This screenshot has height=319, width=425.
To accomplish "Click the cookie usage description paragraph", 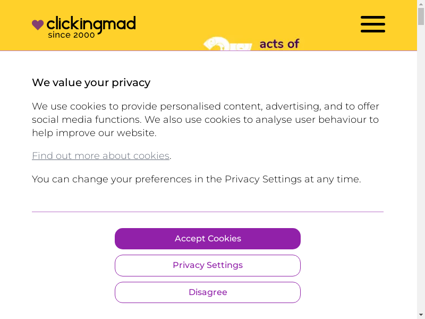I will point(205,119).
